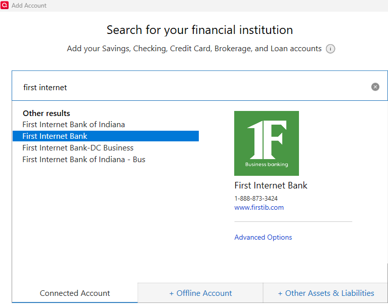
Task: Click the info icon beside account types
Action: 330,49
